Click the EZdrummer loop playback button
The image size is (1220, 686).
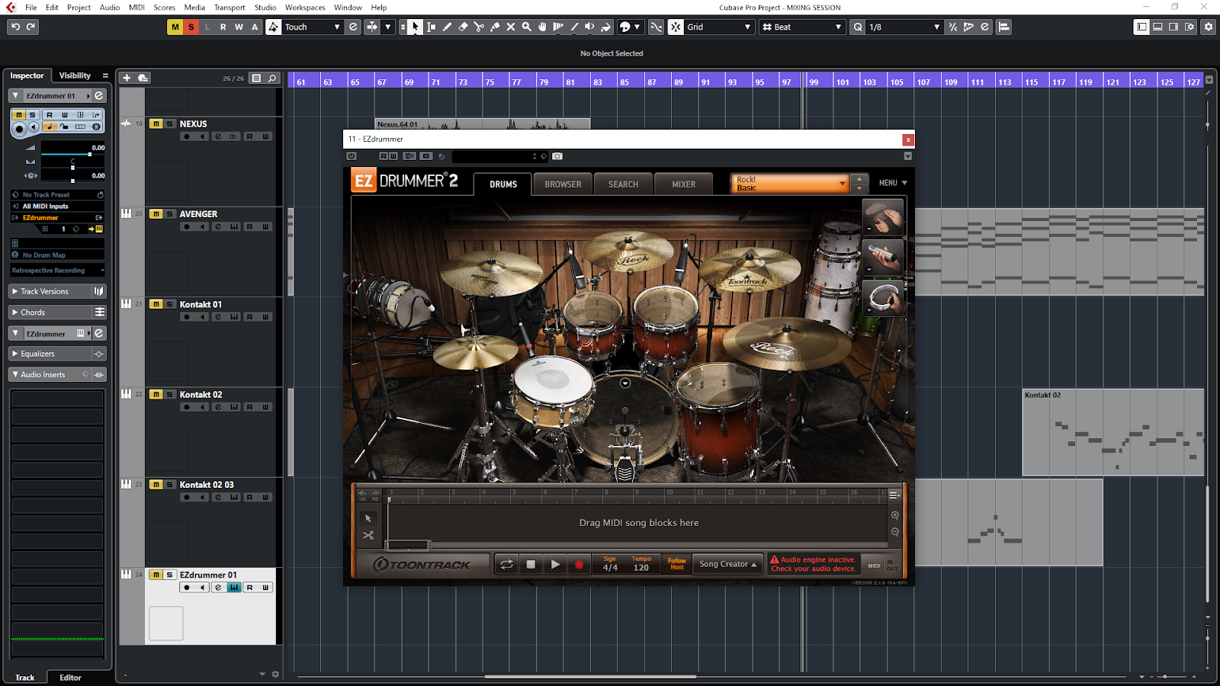[x=506, y=565]
